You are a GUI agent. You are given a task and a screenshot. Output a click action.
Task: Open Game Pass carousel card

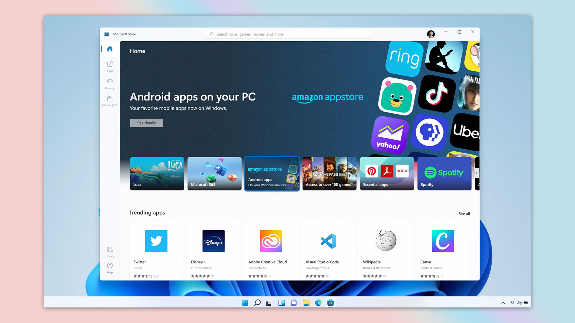tap(329, 173)
